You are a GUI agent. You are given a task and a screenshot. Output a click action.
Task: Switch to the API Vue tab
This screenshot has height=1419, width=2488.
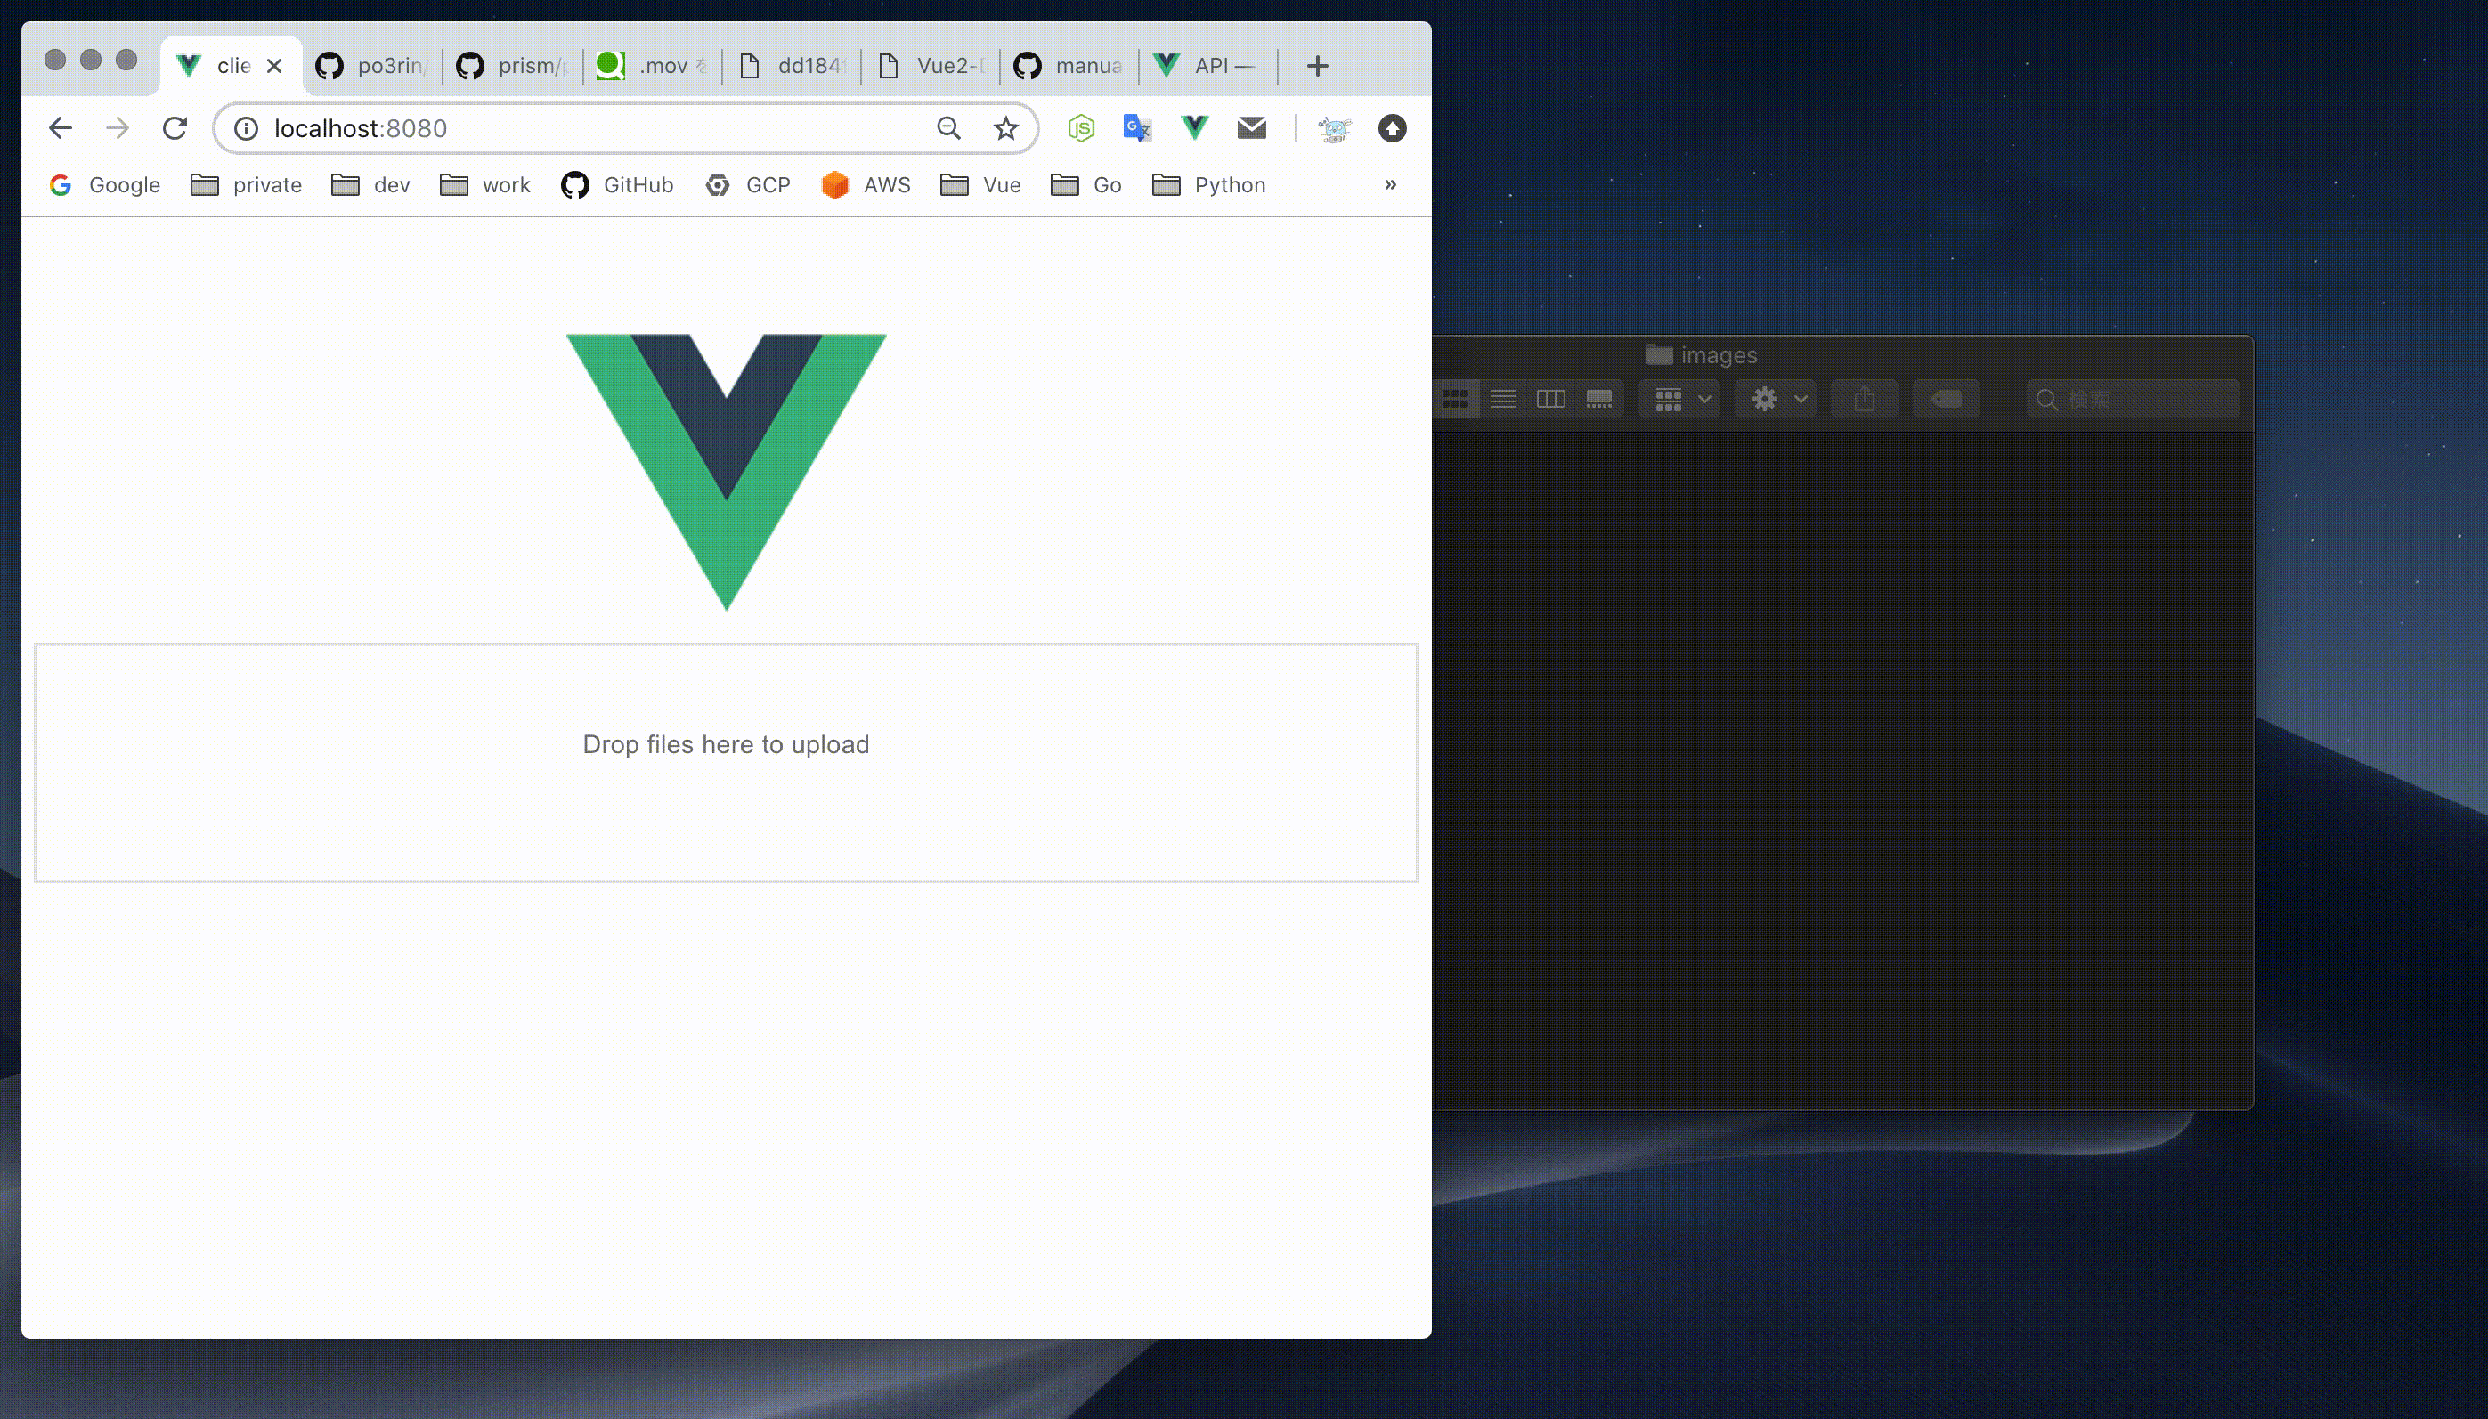pyautogui.click(x=1207, y=65)
